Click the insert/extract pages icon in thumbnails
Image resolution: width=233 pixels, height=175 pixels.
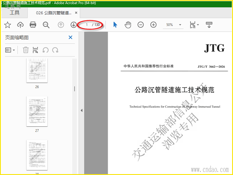(35, 50)
